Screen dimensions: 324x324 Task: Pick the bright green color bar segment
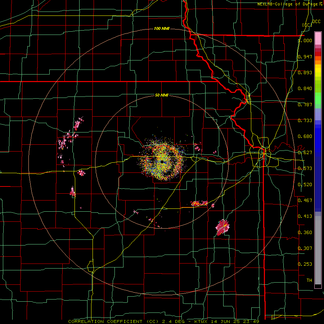tap(318, 98)
